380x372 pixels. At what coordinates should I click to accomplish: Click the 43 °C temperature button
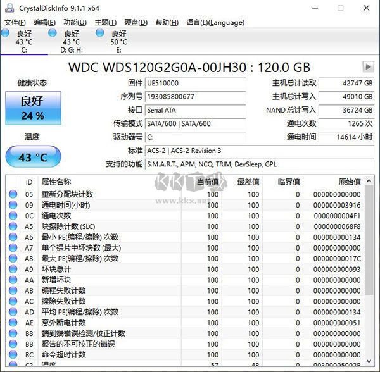(33, 157)
